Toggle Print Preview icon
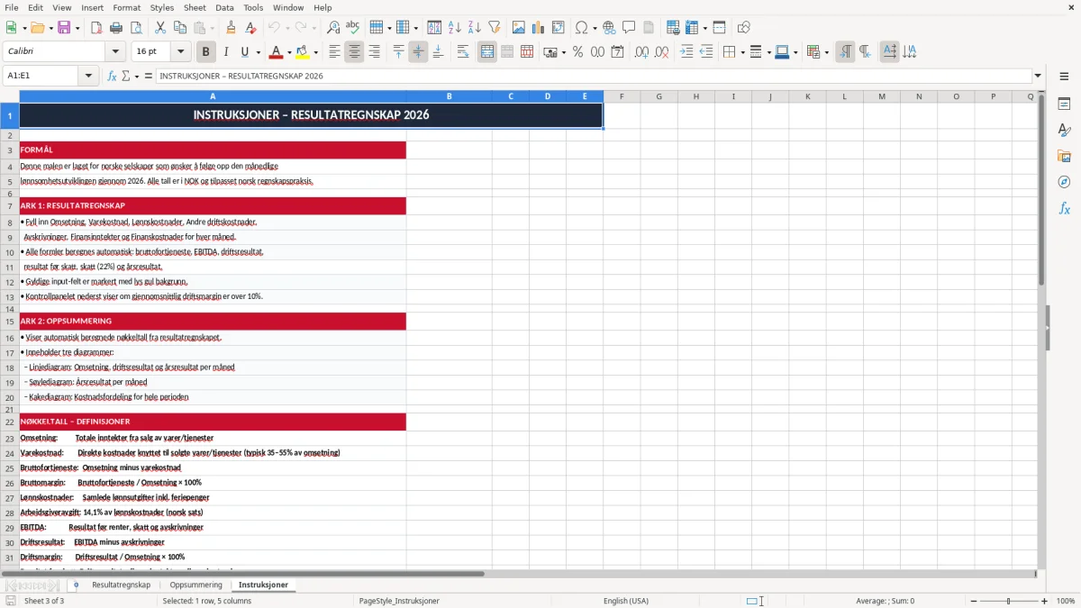Viewport: 1081px width, 608px height. coord(135,28)
